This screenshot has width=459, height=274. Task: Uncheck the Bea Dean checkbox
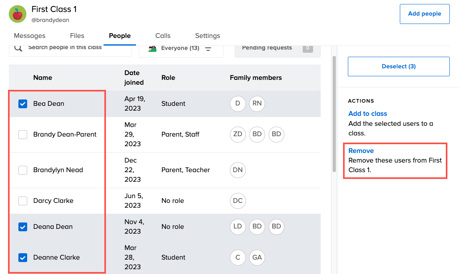pyautogui.click(x=23, y=104)
